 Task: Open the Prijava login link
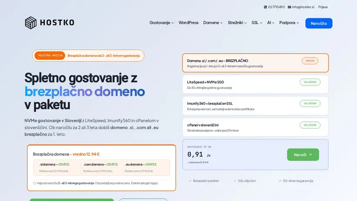pos(323,7)
